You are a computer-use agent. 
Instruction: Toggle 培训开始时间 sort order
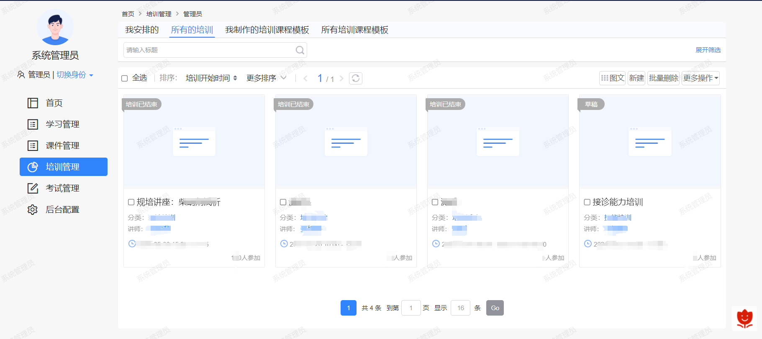211,78
